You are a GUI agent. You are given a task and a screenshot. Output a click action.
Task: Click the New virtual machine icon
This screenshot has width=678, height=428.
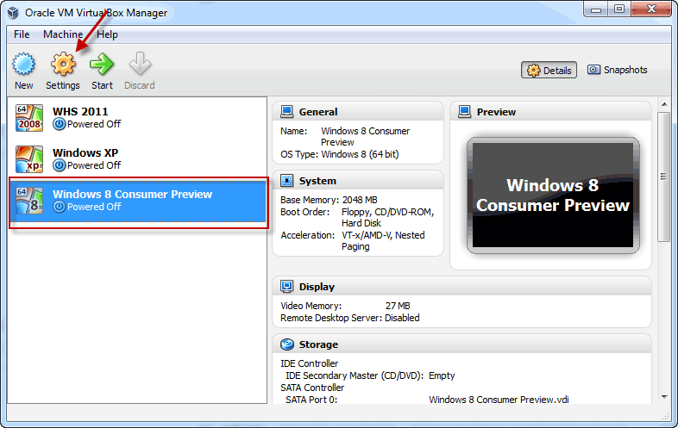click(x=23, y=65)
